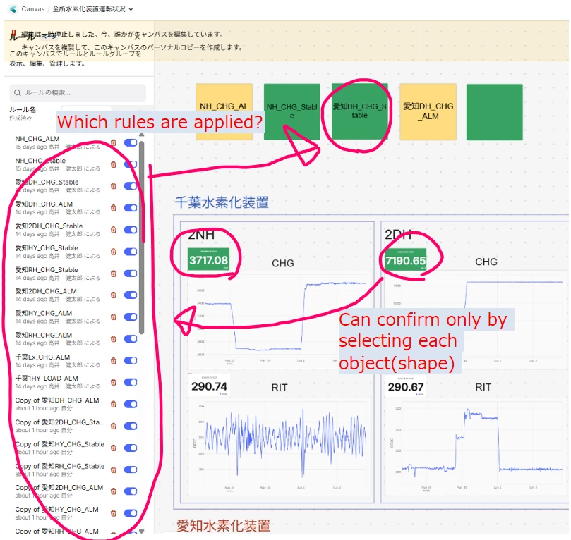Image resolution: width=571 pixels, height=540 pixels.
Task: Select the 290.74 RIT value display
Action: coord(209,386)
